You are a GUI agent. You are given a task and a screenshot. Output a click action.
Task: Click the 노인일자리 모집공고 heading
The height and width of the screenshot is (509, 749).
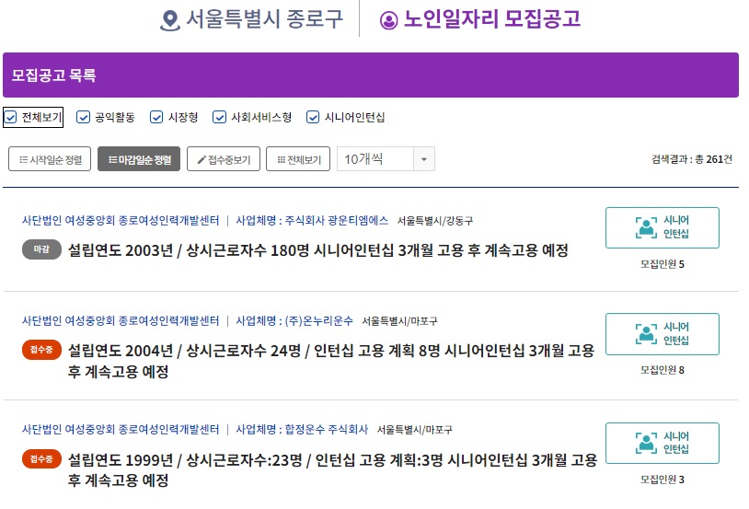coord(492,19)
